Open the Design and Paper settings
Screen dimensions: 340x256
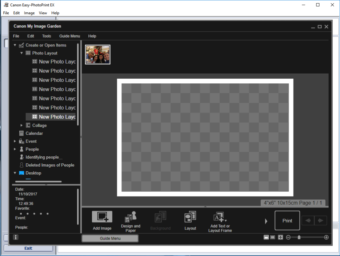click(x=130, y=221)
